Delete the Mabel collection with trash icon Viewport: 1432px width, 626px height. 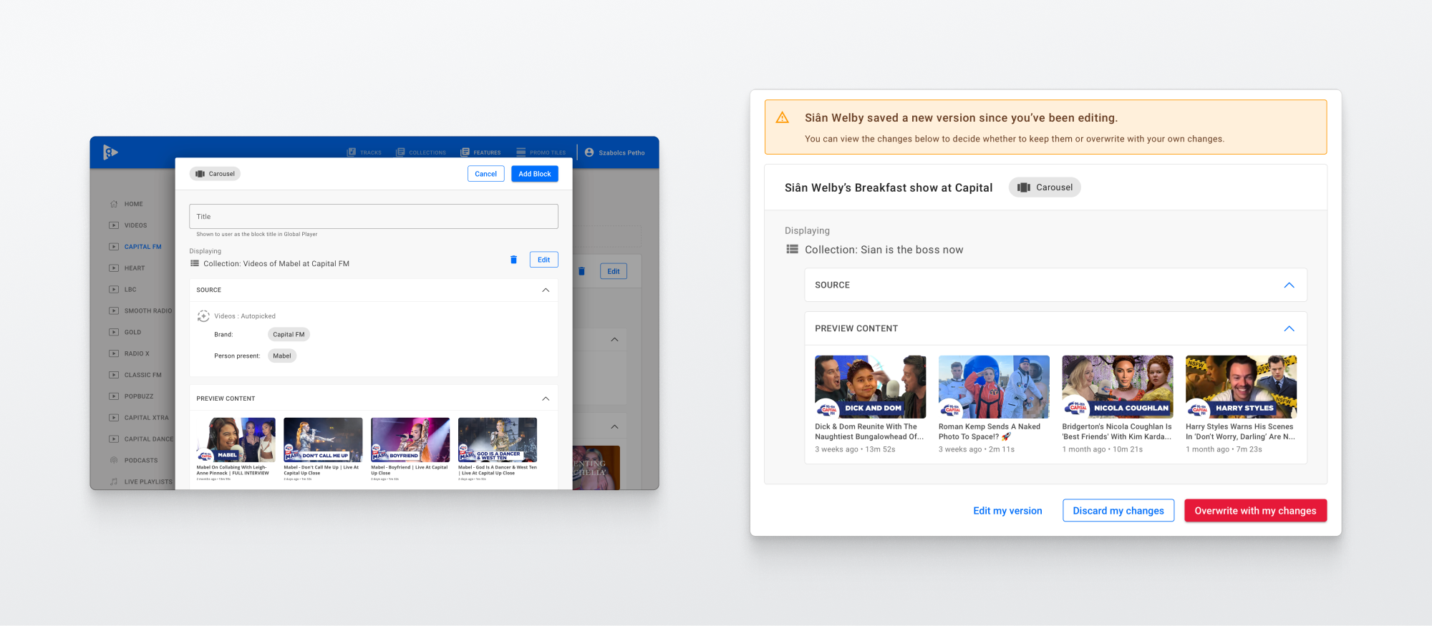(513, 260)
